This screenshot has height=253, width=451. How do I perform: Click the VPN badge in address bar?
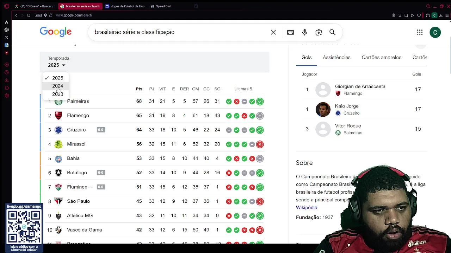click(x=38, y=15)
